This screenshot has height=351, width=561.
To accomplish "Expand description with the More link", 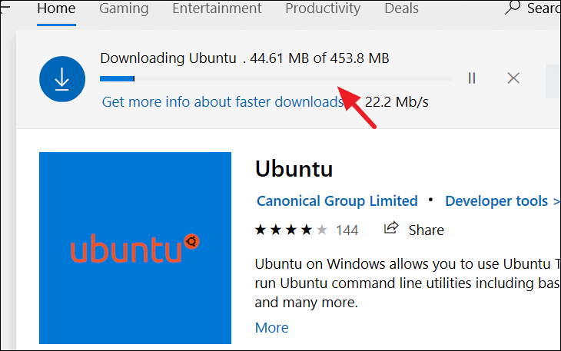I will pyautogui.click(x=271, y=327).
